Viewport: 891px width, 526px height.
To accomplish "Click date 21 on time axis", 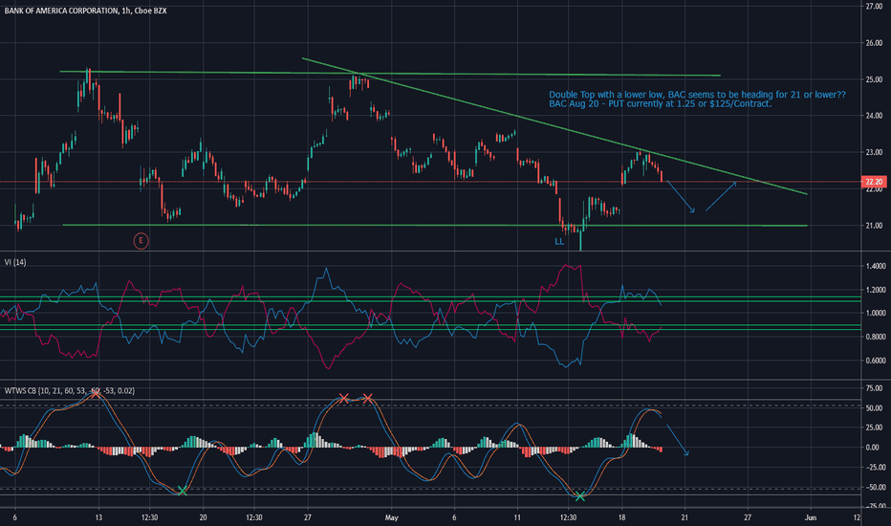I will pos(685,518).
